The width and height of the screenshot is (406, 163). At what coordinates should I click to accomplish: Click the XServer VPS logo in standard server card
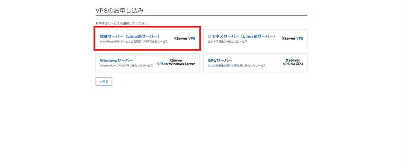point(185,39)
